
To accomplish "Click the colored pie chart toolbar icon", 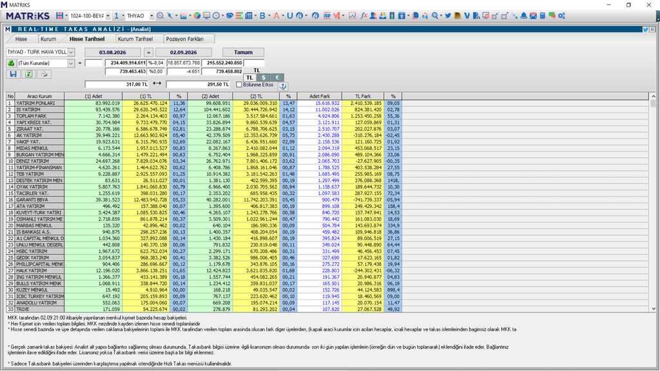I will pos(197,15).
